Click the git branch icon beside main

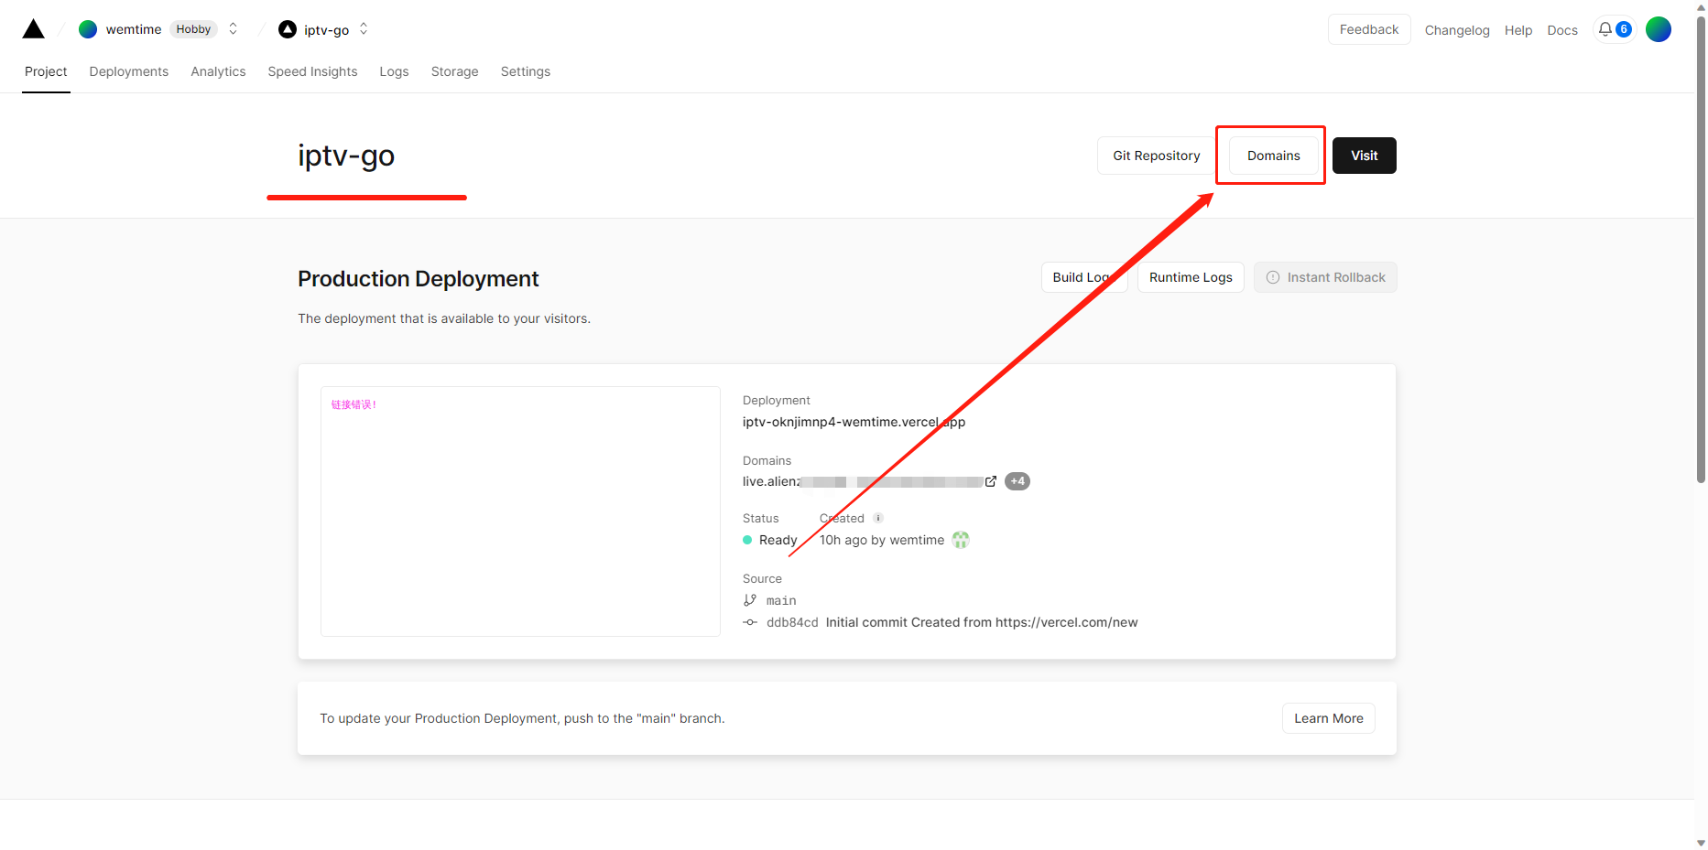pos(750,600)
